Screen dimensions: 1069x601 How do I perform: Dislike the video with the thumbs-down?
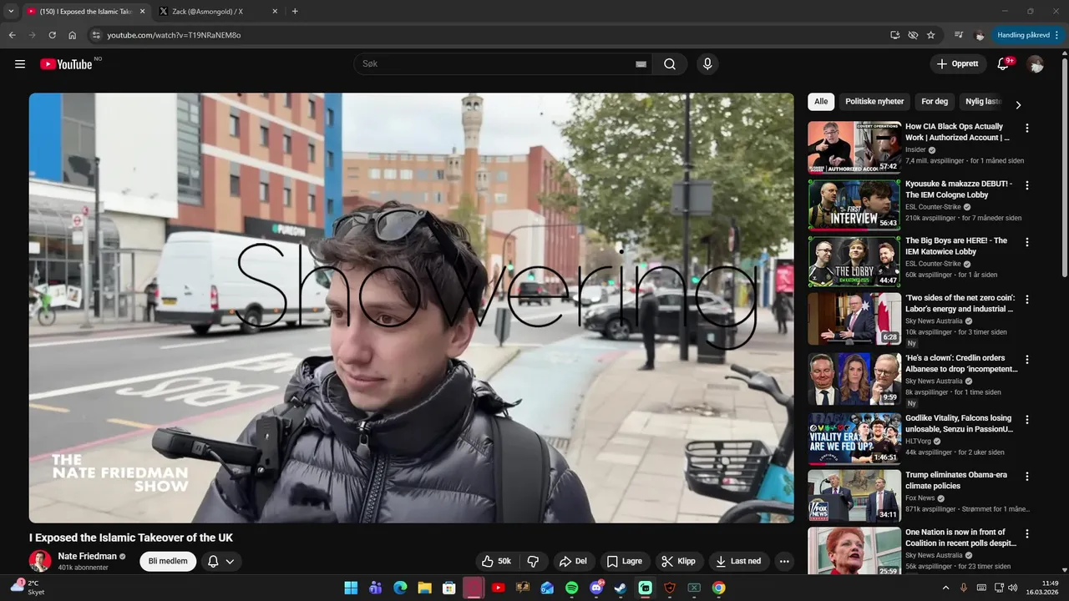(533, 562)
